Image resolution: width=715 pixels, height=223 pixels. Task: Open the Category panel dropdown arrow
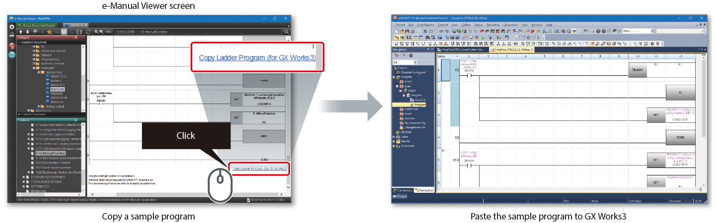[x=76, y=37]
